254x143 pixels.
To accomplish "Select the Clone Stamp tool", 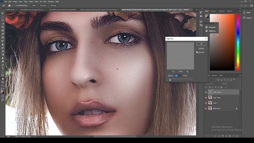I will click(3, 44).
